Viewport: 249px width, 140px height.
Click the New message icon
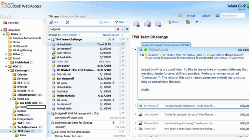coord(51,22)
